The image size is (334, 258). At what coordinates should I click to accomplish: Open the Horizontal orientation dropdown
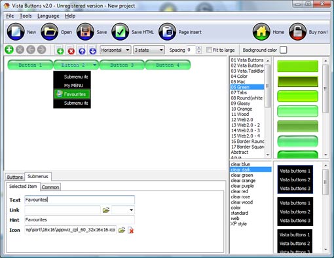pyautogui.click(x=115, y=50)
